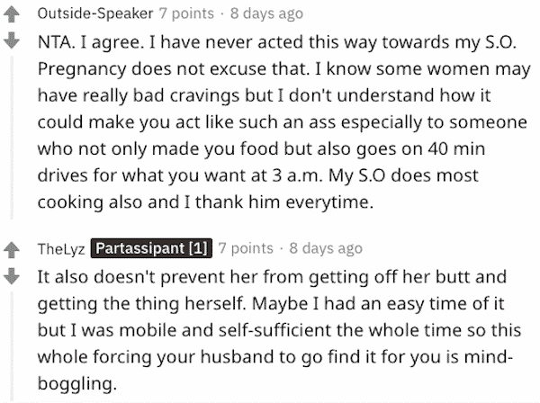Downvote Outside-Speaker's comment
This screenshot has height=403, width=540.
click(x=12, y=40)
